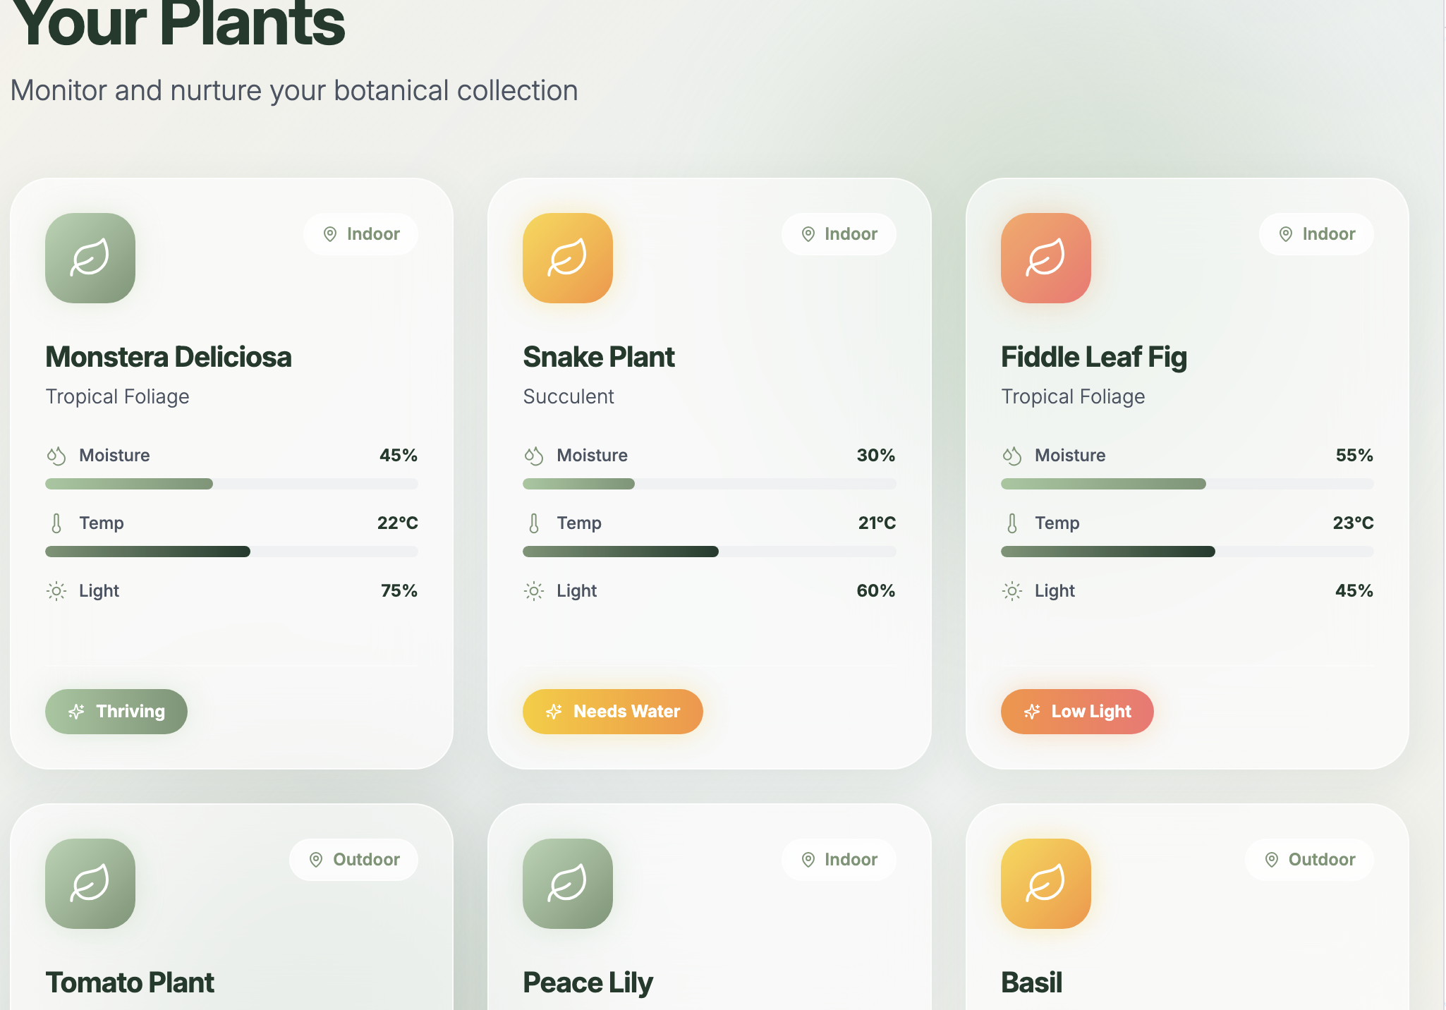Click the Thriving status badge
Viewport: 1446px width, 1010px height.
click(116, 712)
